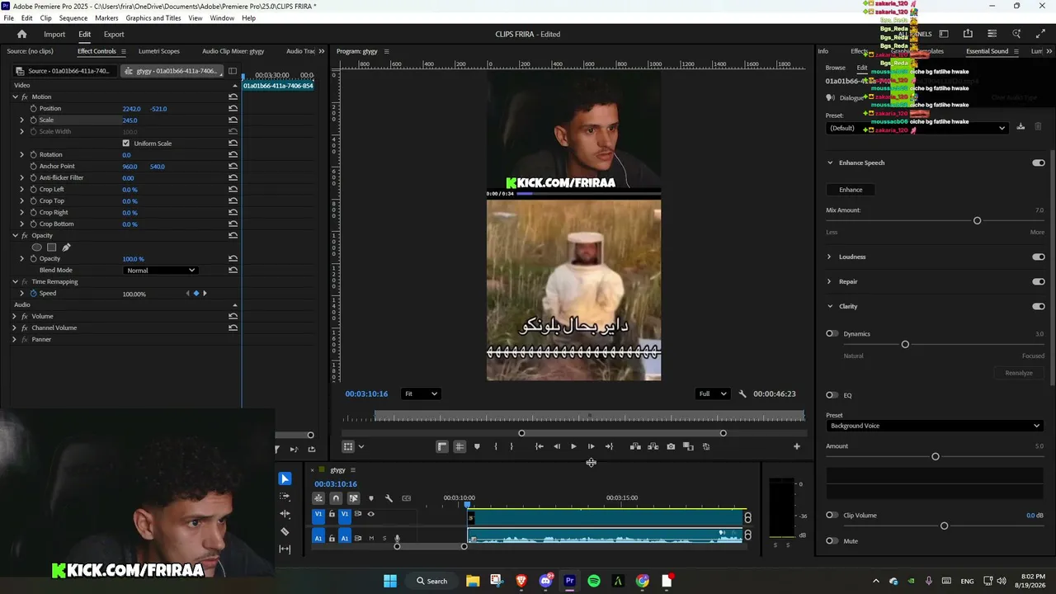Expand the Scale property
The height and width of the screenshot is (594, 1056).
click(x=22, y=120)
